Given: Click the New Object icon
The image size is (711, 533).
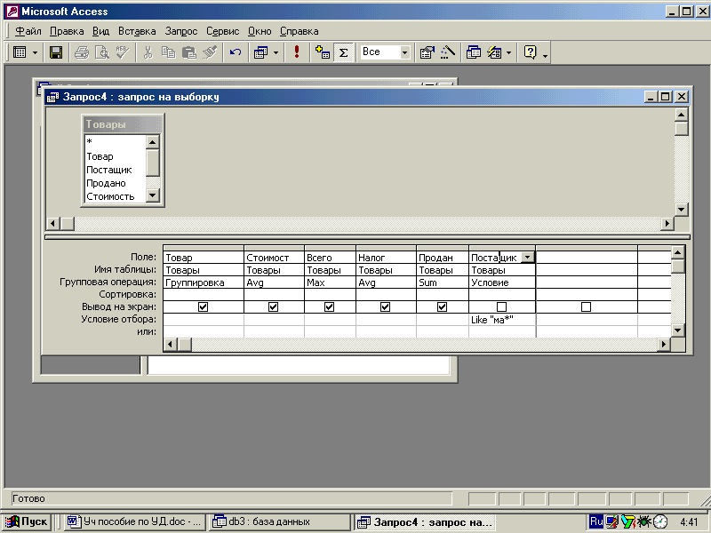Looking at the screenshot, I should click(494, 52).
